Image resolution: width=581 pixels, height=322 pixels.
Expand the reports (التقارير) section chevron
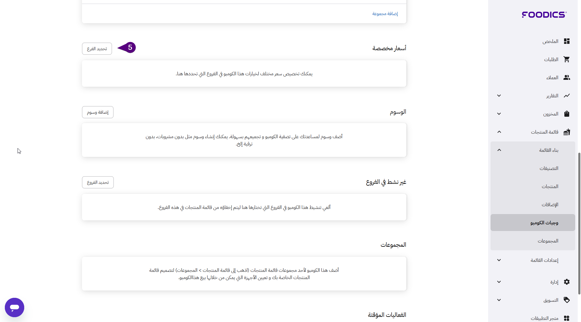[499, 96]
